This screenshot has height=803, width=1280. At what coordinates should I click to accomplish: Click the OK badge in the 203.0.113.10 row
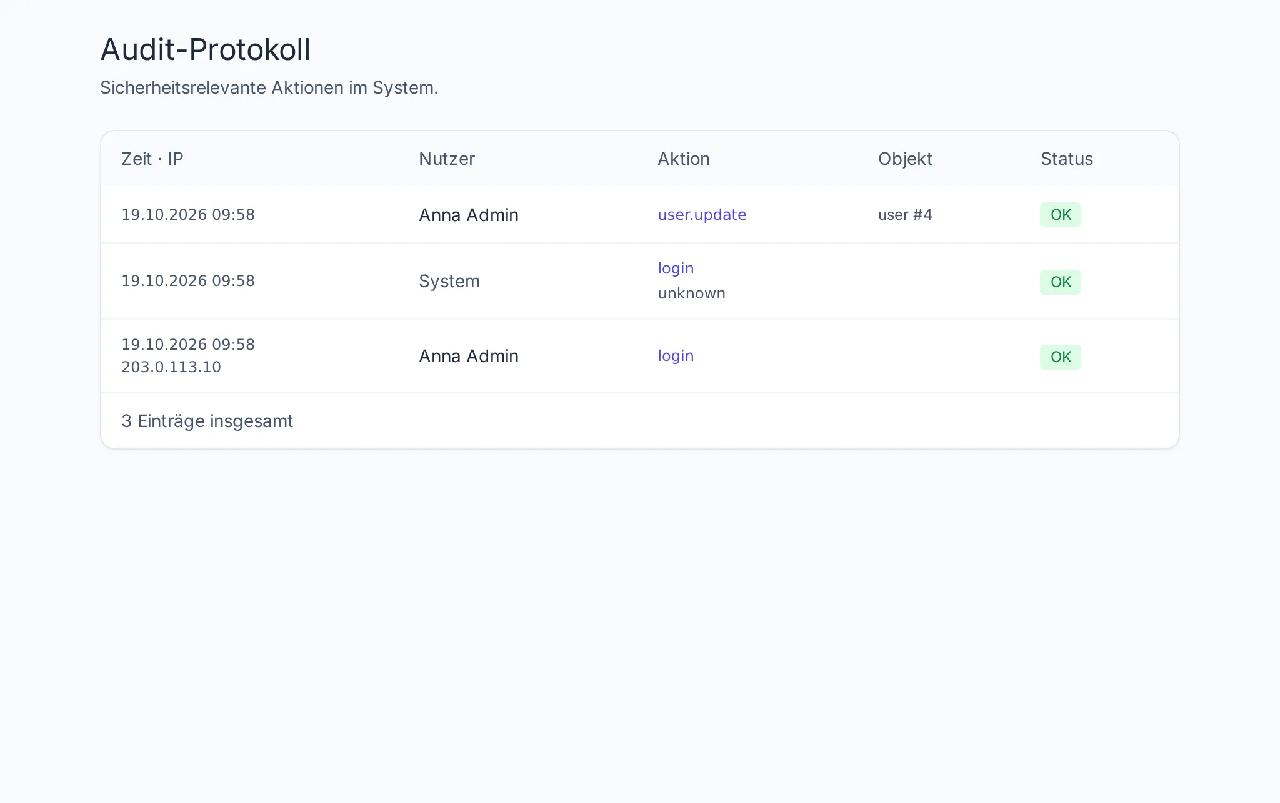1061,357
